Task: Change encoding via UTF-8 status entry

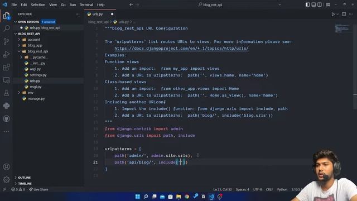Action: 258,189
